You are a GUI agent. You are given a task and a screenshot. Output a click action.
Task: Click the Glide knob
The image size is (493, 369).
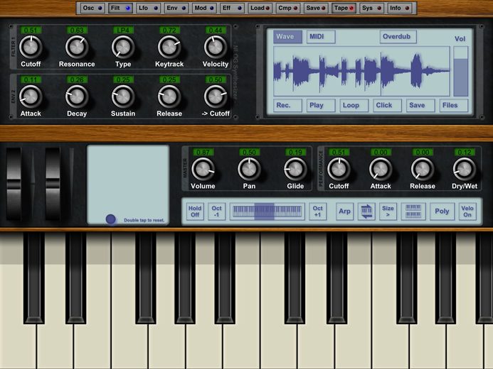coord(295,170)
